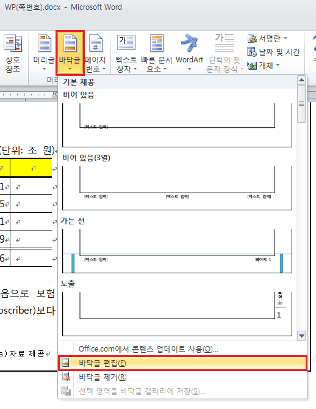The height and width of the screenshot is (409, 316).
Task: Open the 페이지 번호 dropdown arrow
Action: coord(104,69)
